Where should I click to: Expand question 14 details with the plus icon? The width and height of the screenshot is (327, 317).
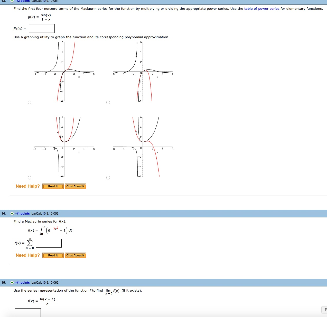tap(12, 213)
